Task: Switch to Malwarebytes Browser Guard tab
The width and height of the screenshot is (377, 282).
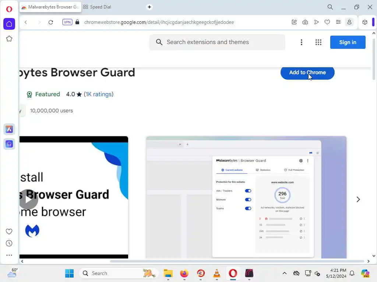Action: point(50,7)
